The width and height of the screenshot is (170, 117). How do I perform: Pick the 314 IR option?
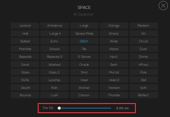[x=144, y=80]
